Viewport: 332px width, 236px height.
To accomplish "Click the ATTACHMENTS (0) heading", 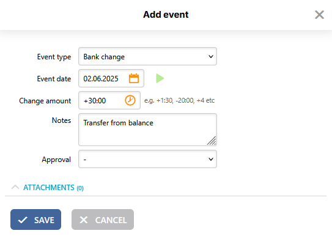I will tap(53, 188).
